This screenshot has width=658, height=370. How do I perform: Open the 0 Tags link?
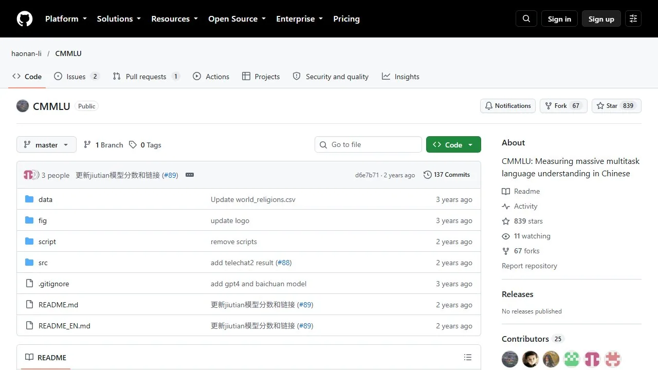coord(145,145)
